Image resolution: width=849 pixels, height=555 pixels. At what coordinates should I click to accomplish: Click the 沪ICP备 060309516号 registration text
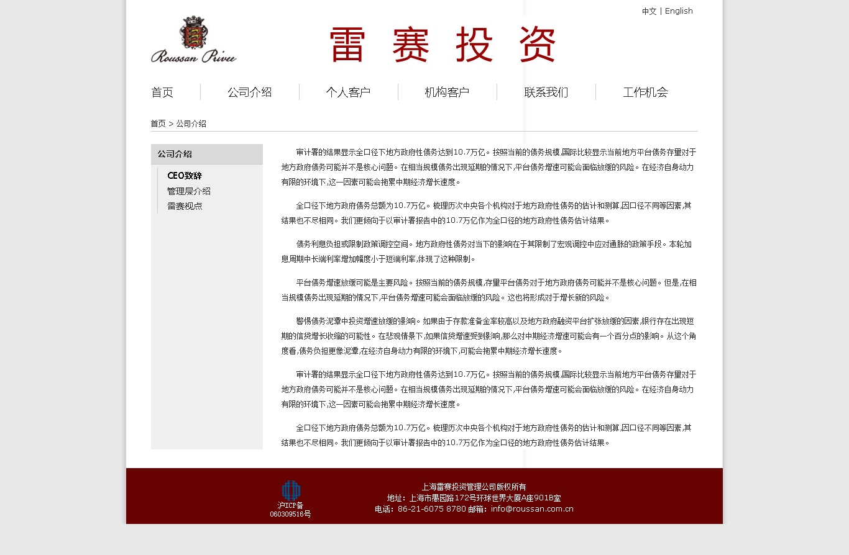click(290, 510)
